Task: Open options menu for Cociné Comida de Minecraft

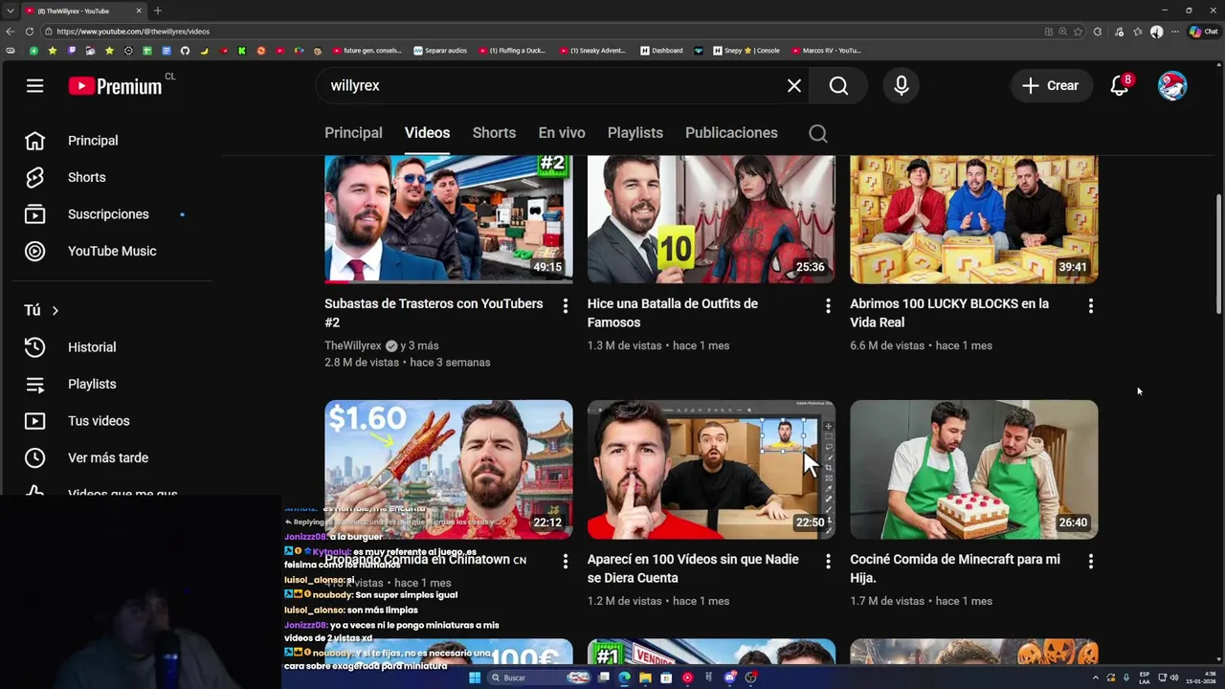Action: coord(1091,562)
